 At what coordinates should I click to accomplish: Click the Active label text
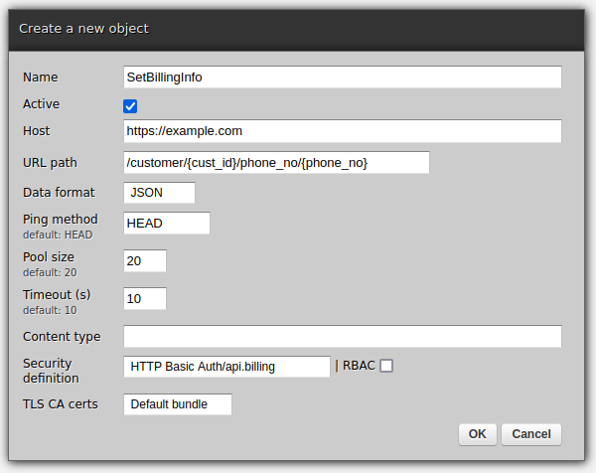(x=41, y=103)
